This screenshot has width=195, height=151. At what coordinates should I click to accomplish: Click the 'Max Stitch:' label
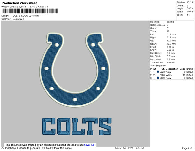click(x=156, y=53)
